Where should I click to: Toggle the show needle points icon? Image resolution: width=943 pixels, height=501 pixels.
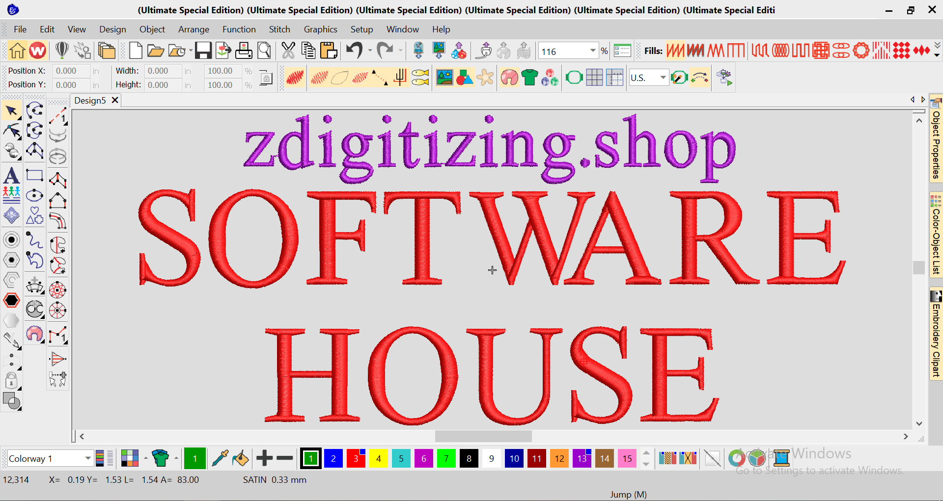click(380, 78)
